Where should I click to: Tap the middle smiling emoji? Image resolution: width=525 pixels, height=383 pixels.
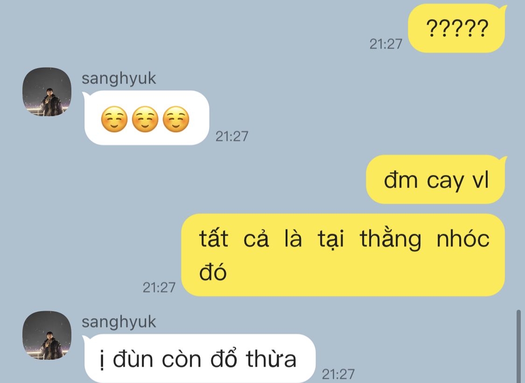145,119
